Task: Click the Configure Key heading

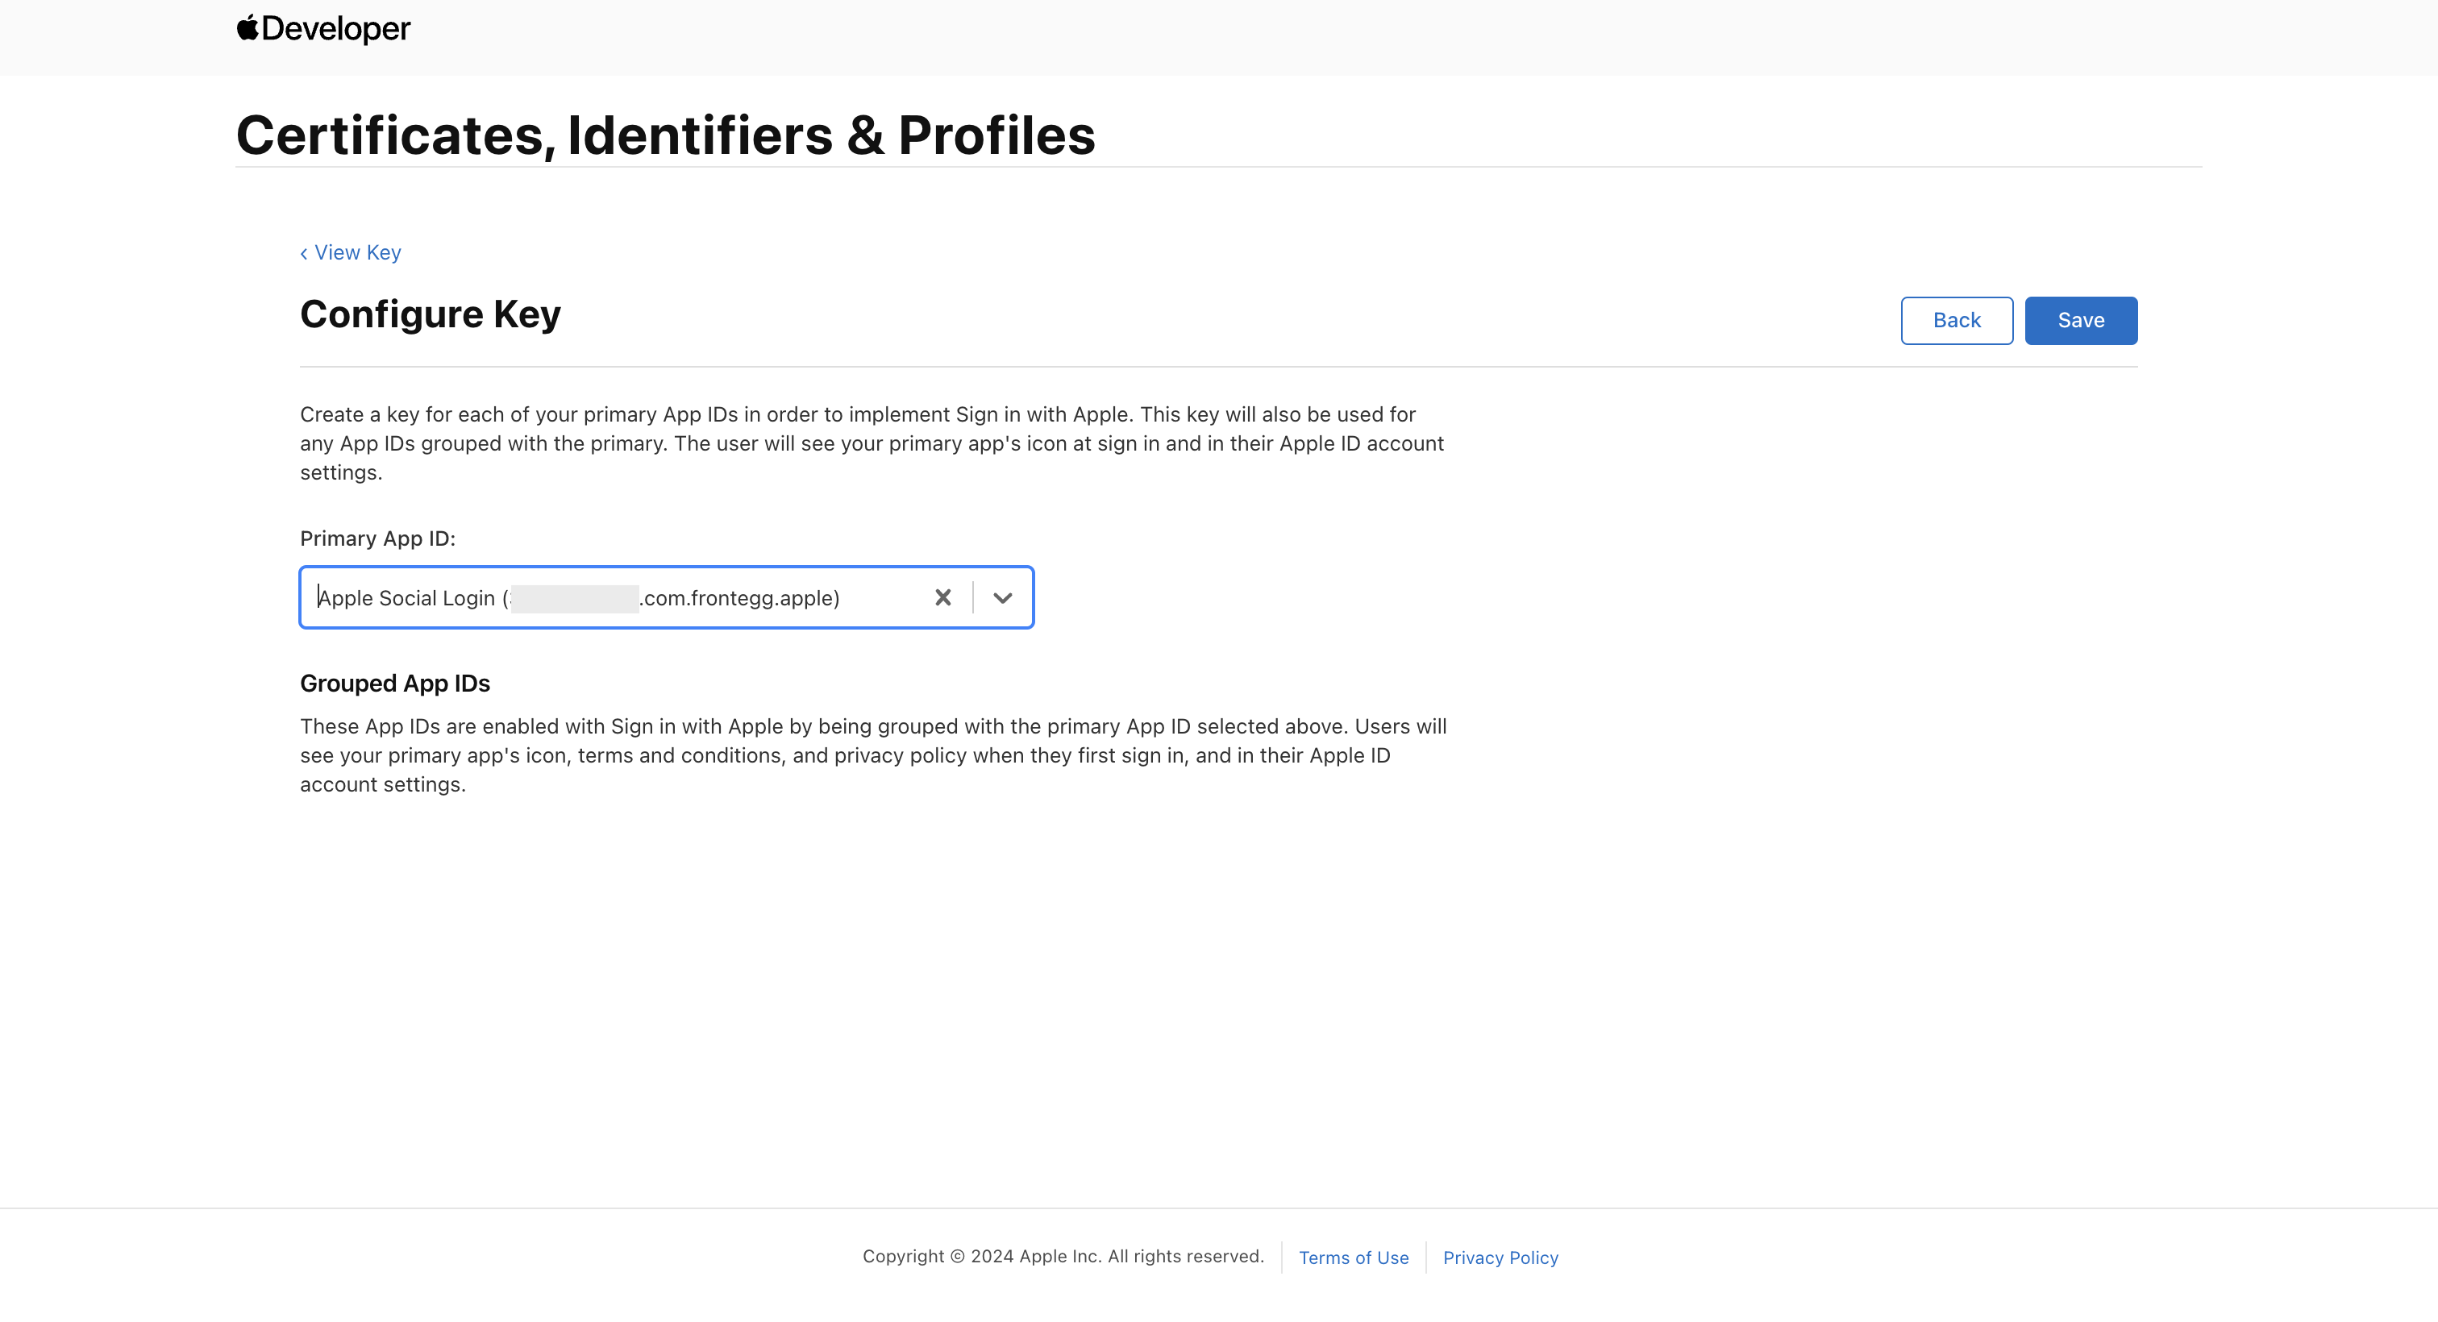Action: point(430,314)
